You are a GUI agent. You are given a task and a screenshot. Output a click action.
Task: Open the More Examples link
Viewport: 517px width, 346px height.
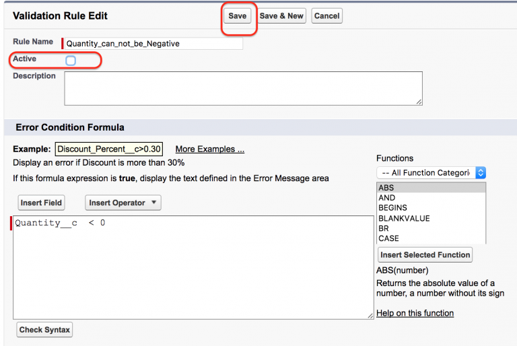[x=209, y=149]
